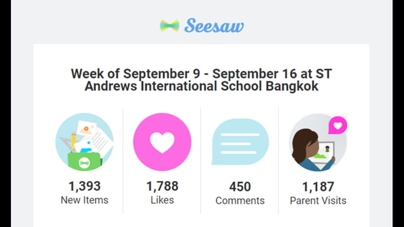Click the New Items label

[84, 200]
